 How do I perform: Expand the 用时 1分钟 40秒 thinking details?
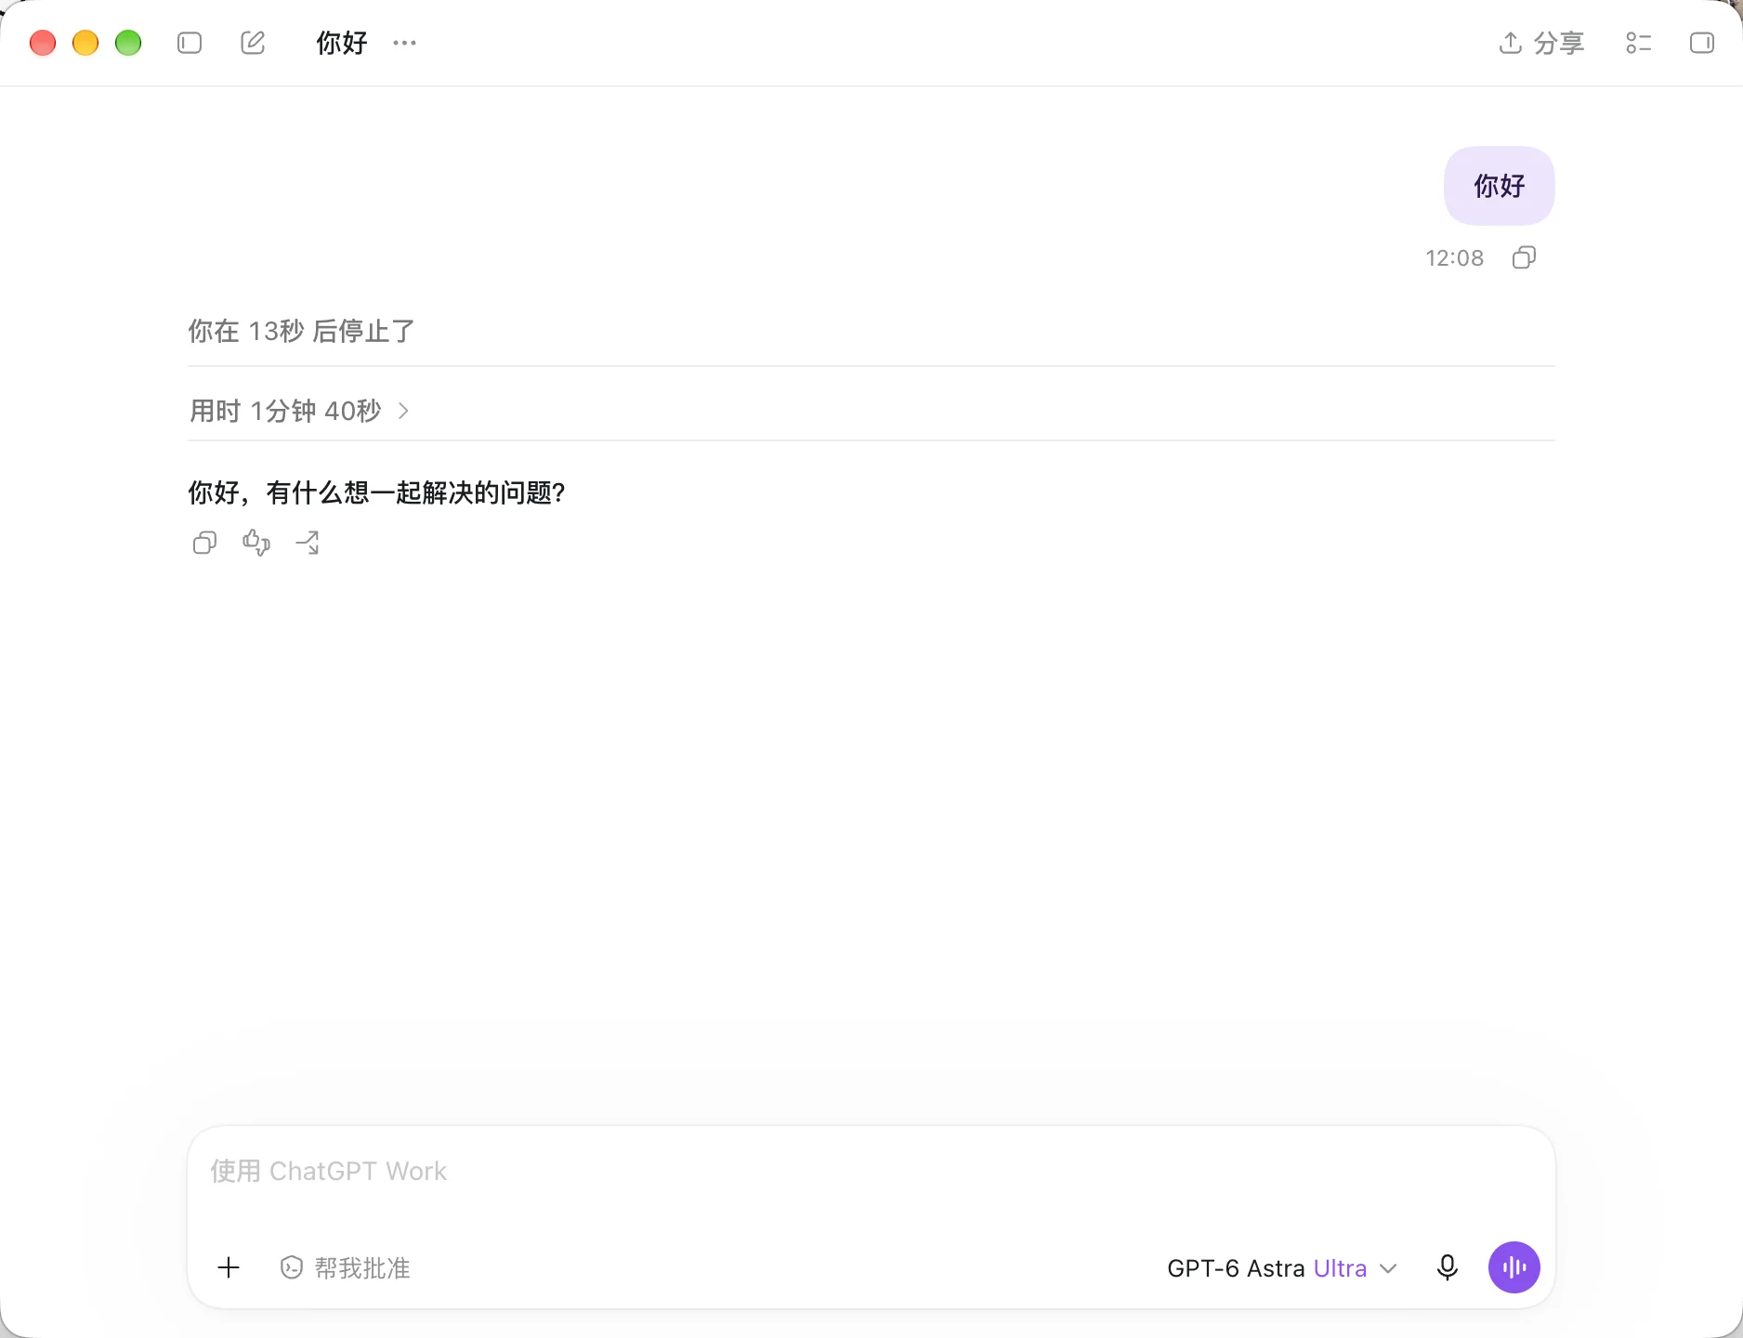coord(299,411)
